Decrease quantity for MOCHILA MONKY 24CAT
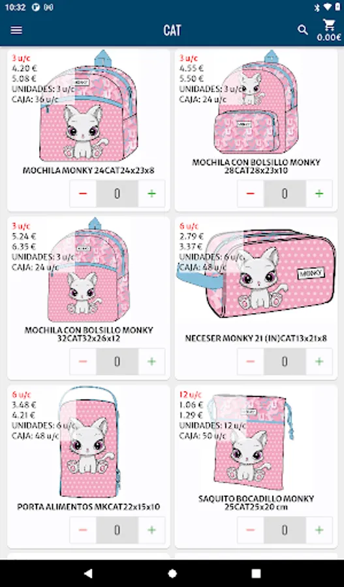The image size is (344, 587). coord(83,194)
